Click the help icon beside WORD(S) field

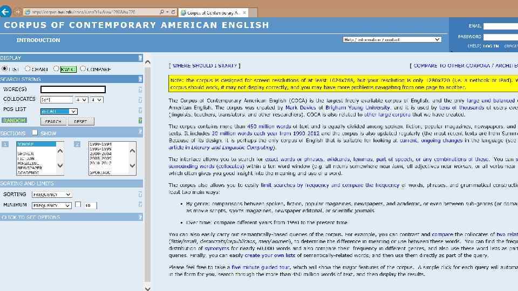140,89
